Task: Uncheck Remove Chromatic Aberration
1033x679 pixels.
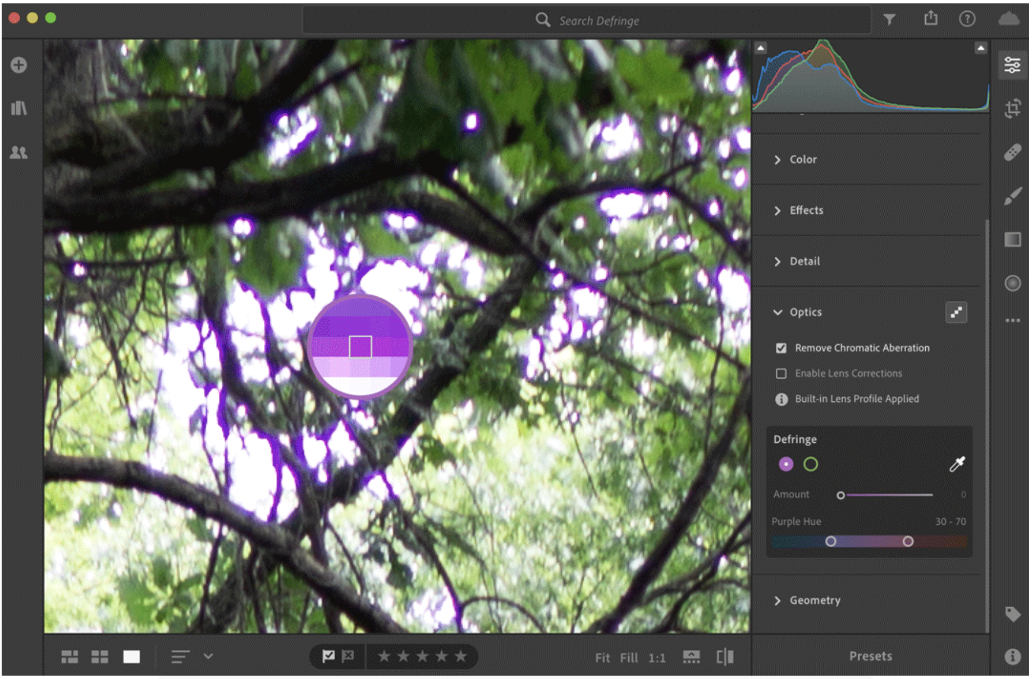Action: coord(781,348)
